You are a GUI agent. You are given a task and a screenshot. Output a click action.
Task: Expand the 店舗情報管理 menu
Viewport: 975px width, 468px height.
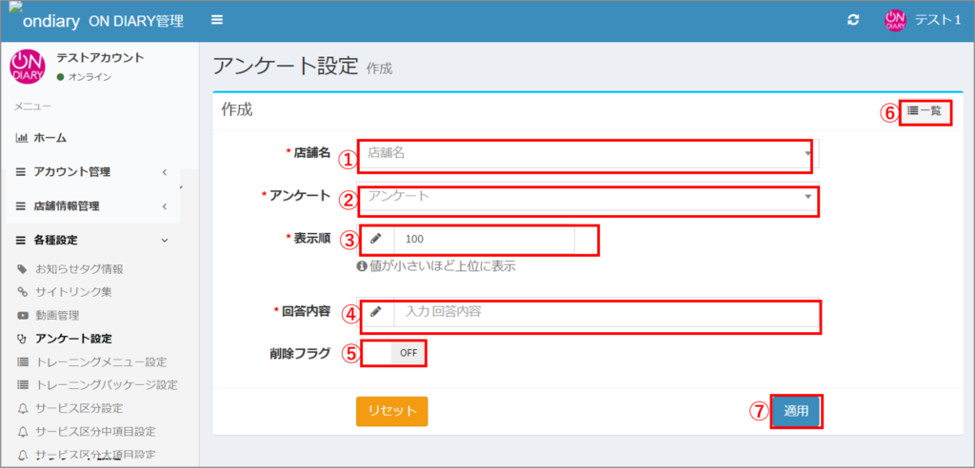point(90,206)
